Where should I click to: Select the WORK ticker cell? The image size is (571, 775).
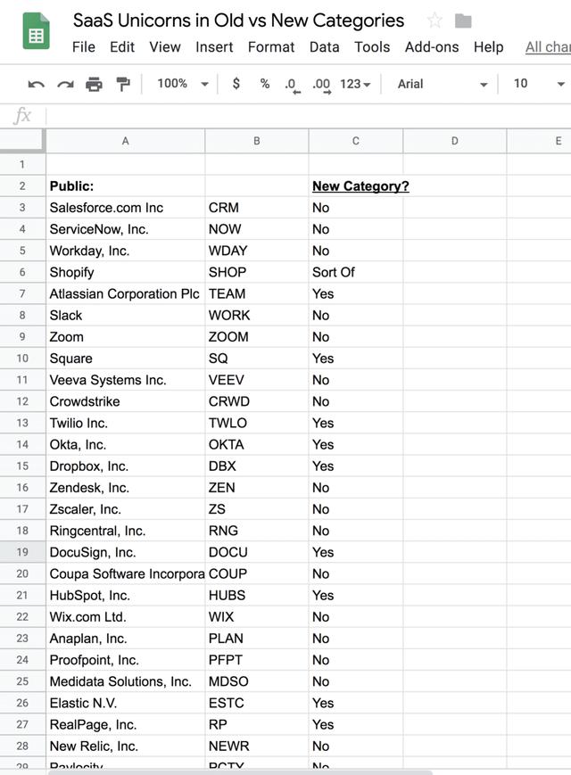pos(257,316)
